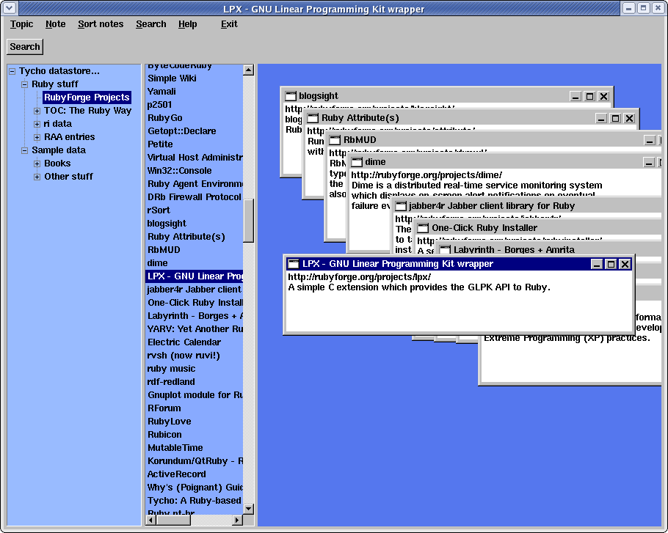Image resolution: width=668 pixels, height=533 pixels.
Task: Maximize the LPX inner note window
Action: click(x=611, y=264)
